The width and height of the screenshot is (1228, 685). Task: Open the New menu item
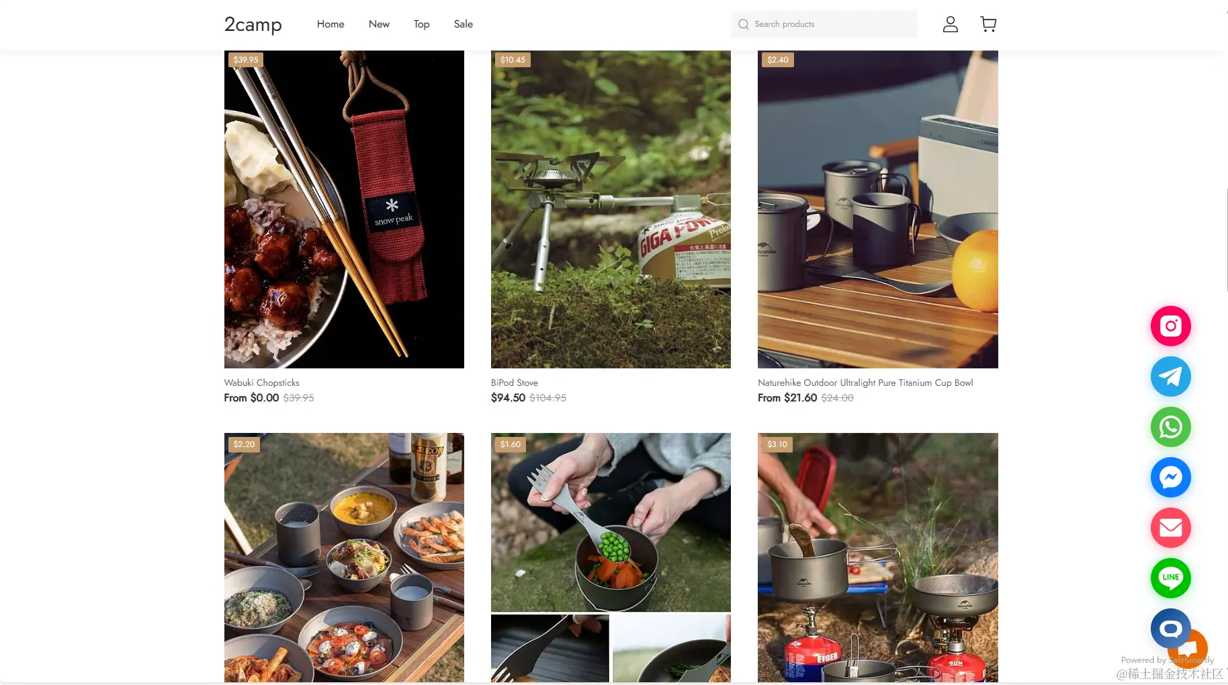coord(379,24)
